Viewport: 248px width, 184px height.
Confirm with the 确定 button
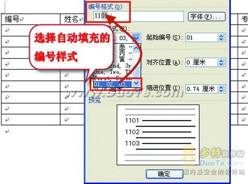click(x=164, y=174)
